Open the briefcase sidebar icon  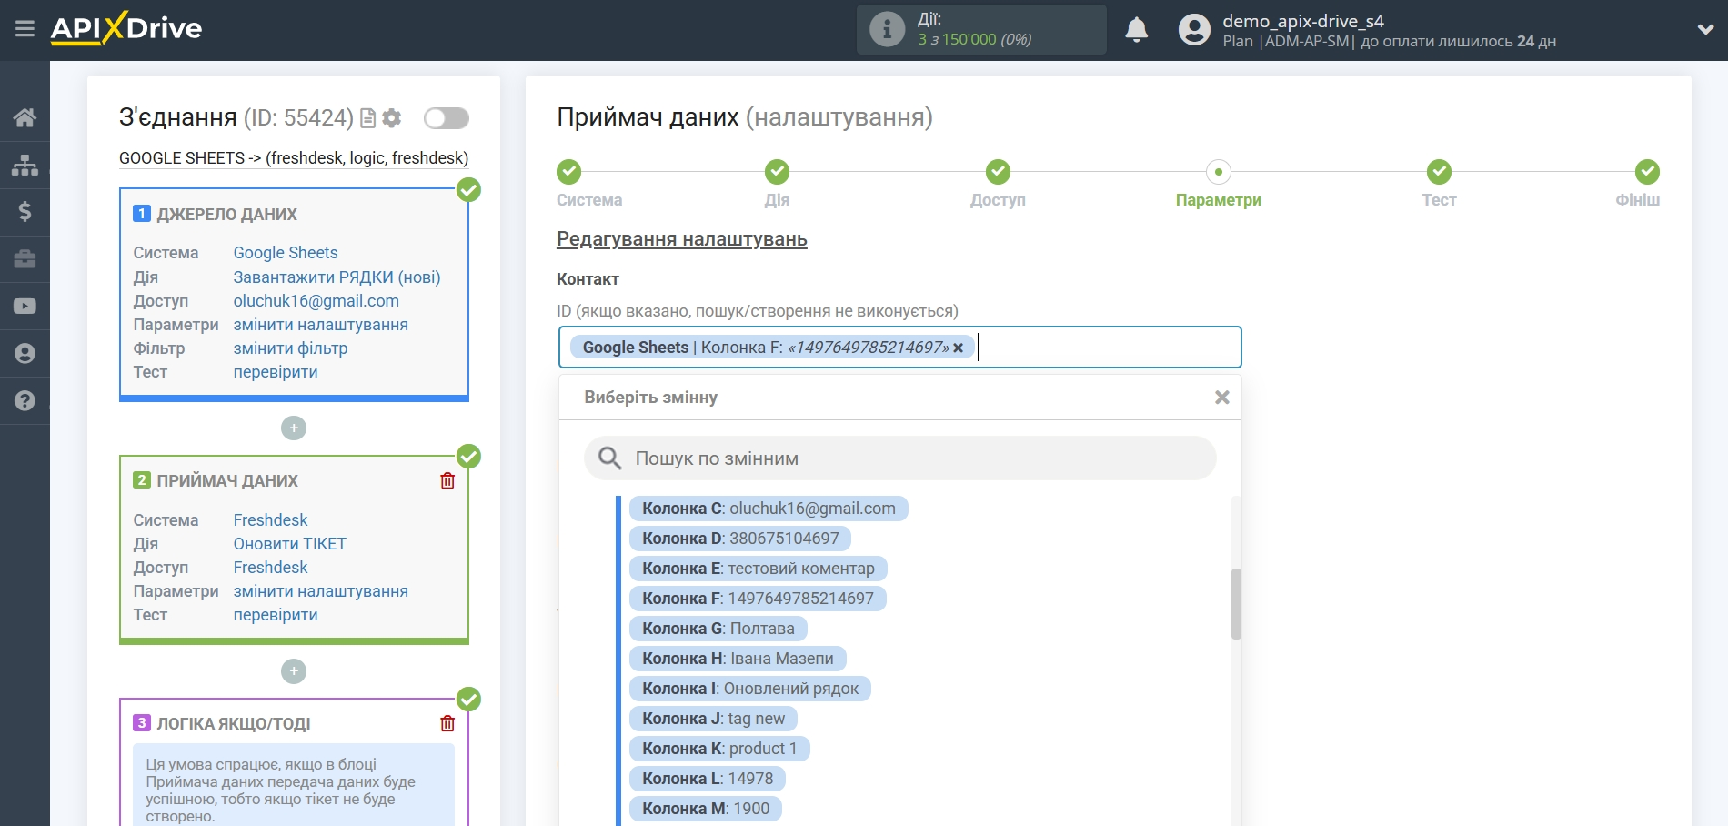[25, 259]
